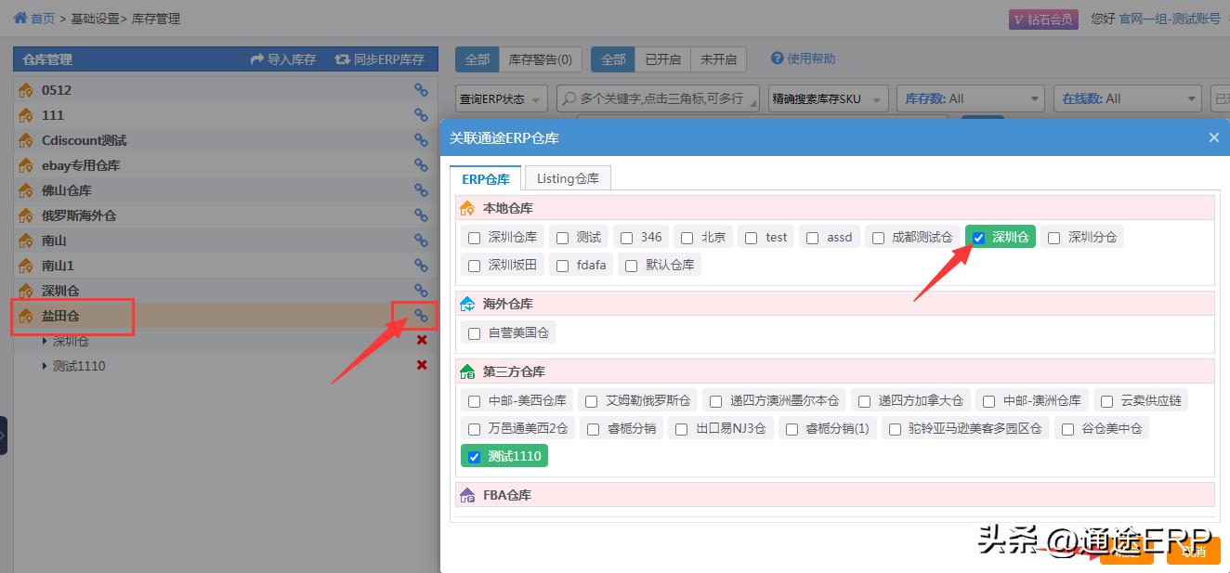Check the 北京 warehouse checkbox
This screenshot has height=573, width=1230.
[x=686, y=237]
